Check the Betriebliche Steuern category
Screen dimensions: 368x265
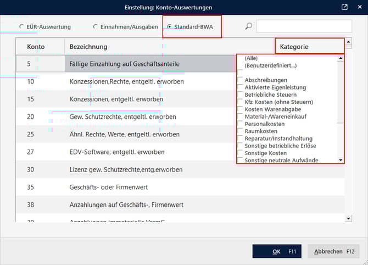click(240, 95)
